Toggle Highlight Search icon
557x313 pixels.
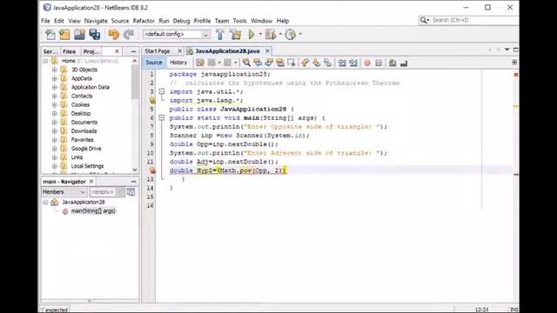click(280, 63)
